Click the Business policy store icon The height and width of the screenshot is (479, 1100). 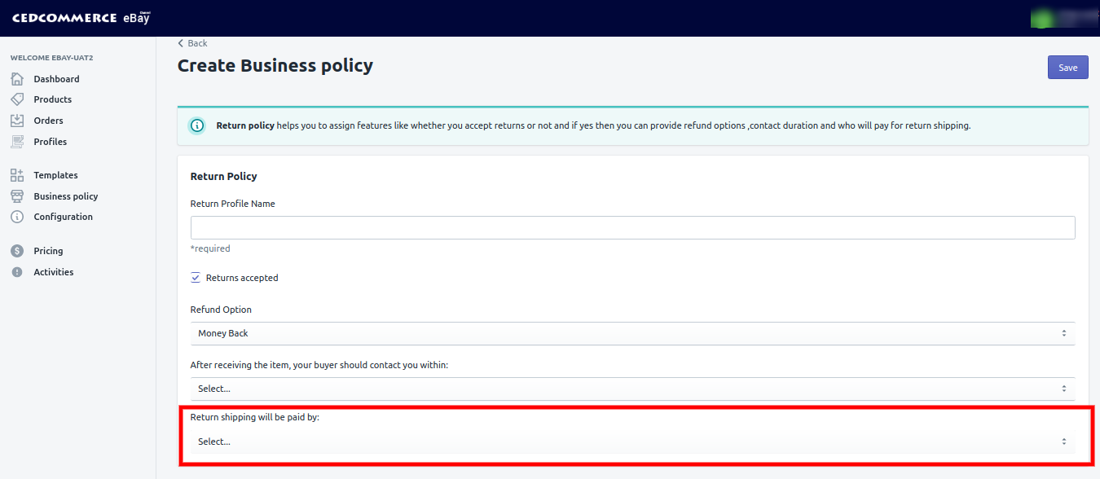click(17, 196)
